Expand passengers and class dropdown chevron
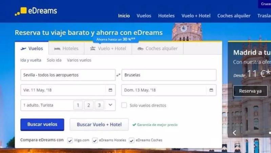271x153 pixels. (x=110, y=105)
